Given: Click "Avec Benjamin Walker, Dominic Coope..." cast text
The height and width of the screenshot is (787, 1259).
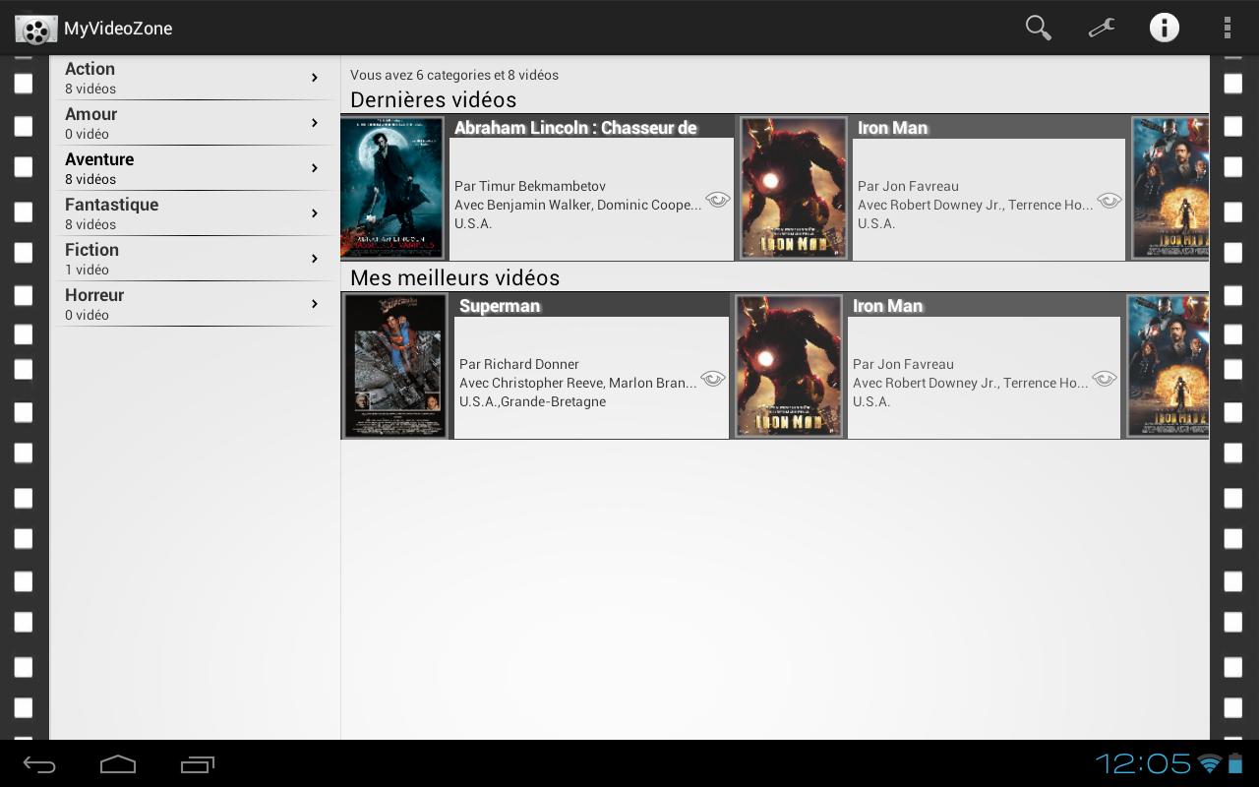Looking at the screenshot, I should tap(578, 205).
